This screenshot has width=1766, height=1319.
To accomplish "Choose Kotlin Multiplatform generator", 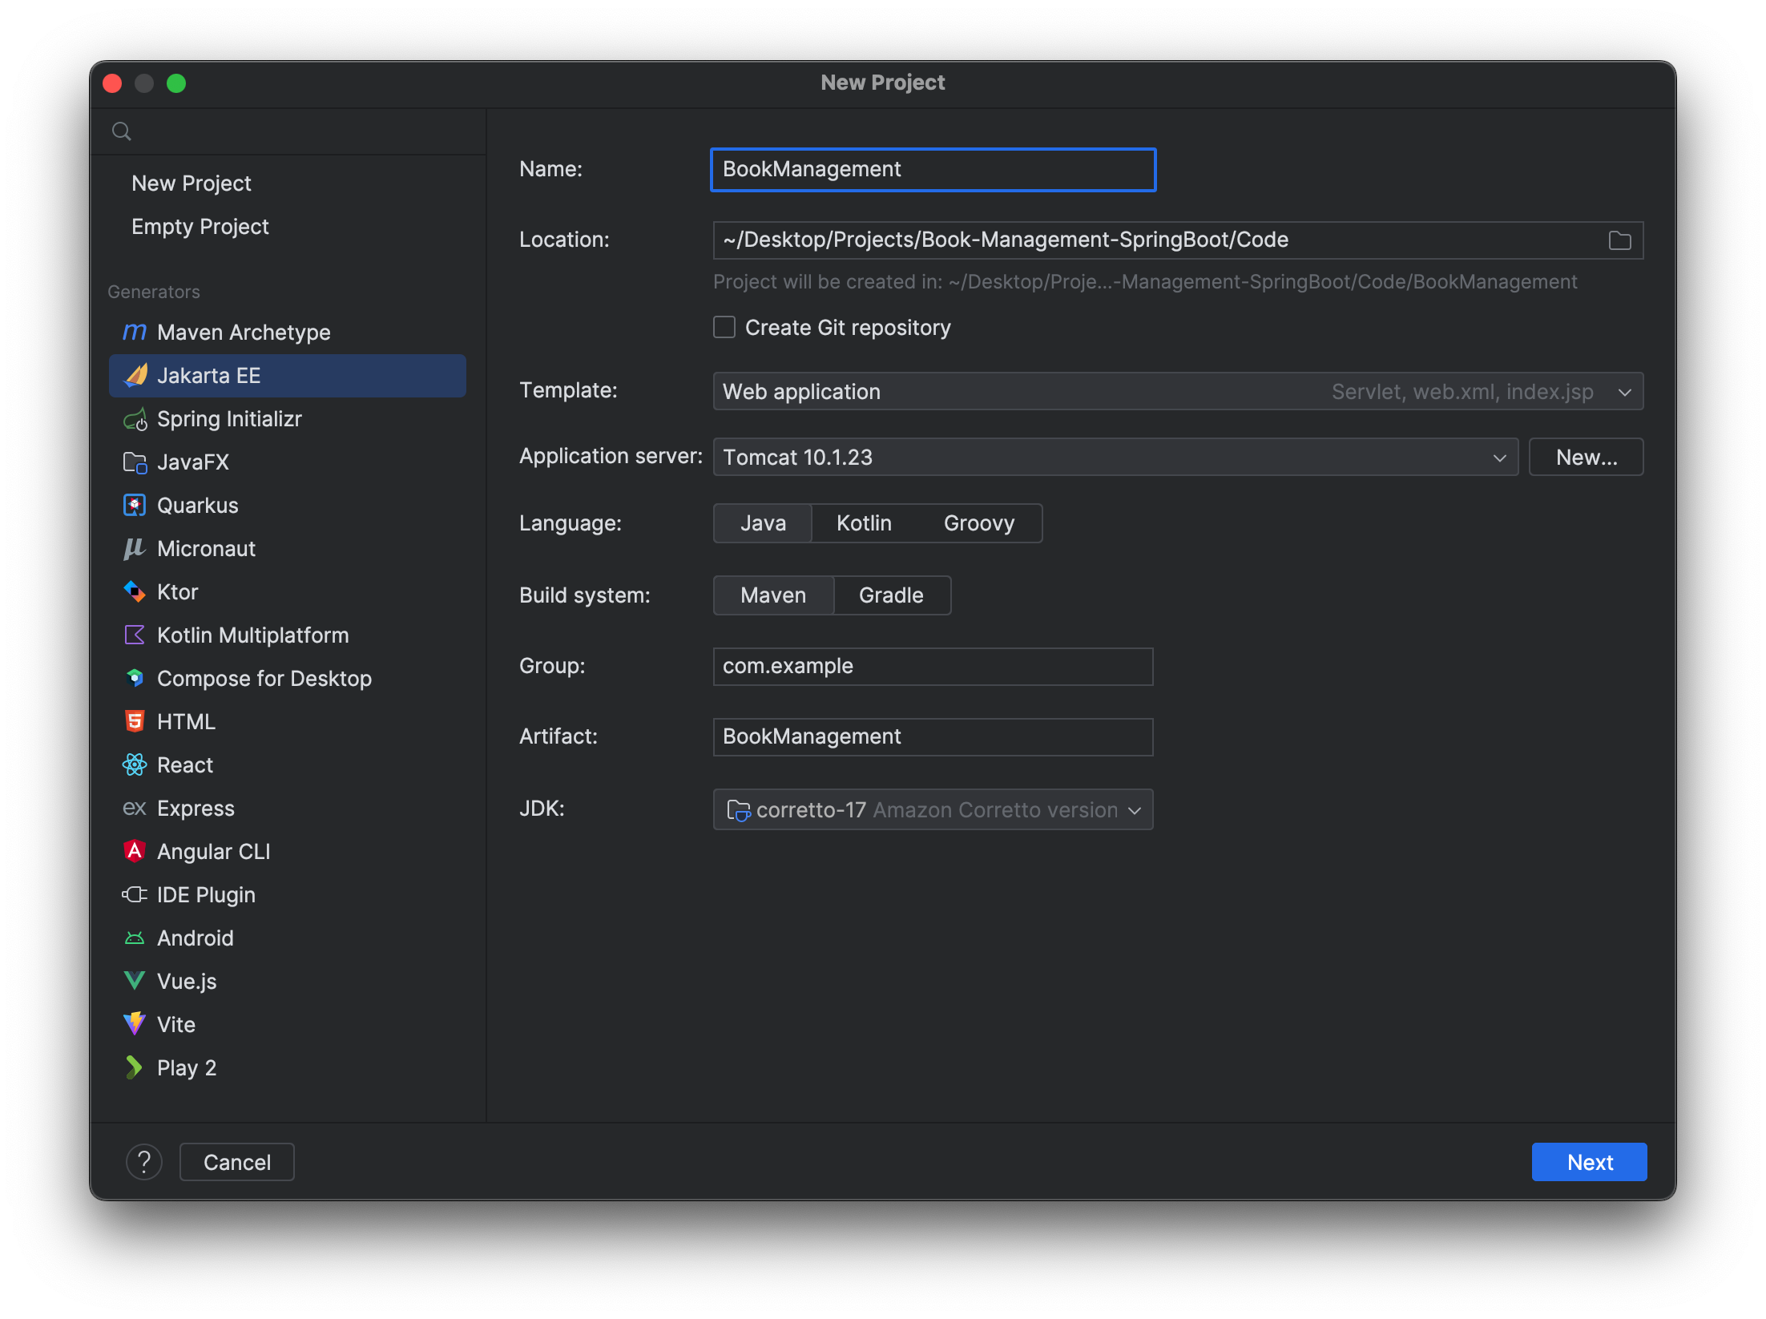I will click(x=252, y=635).
